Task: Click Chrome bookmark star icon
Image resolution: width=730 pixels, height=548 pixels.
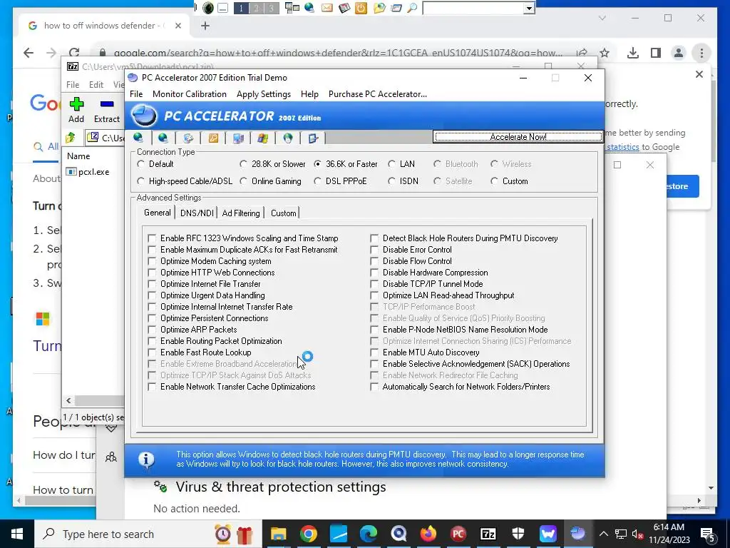Action: point(605,53)
